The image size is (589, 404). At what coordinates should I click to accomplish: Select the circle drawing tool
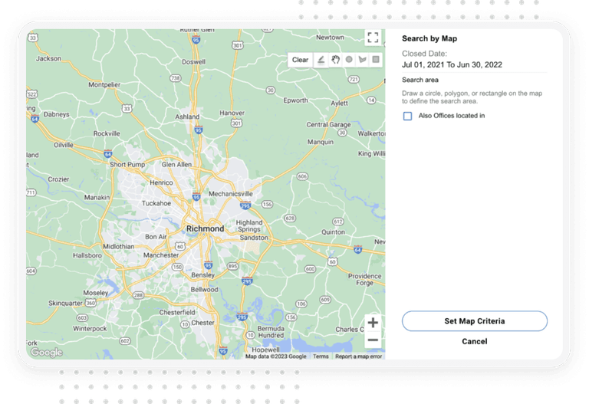pyautogui.click(x=349, y=60)
